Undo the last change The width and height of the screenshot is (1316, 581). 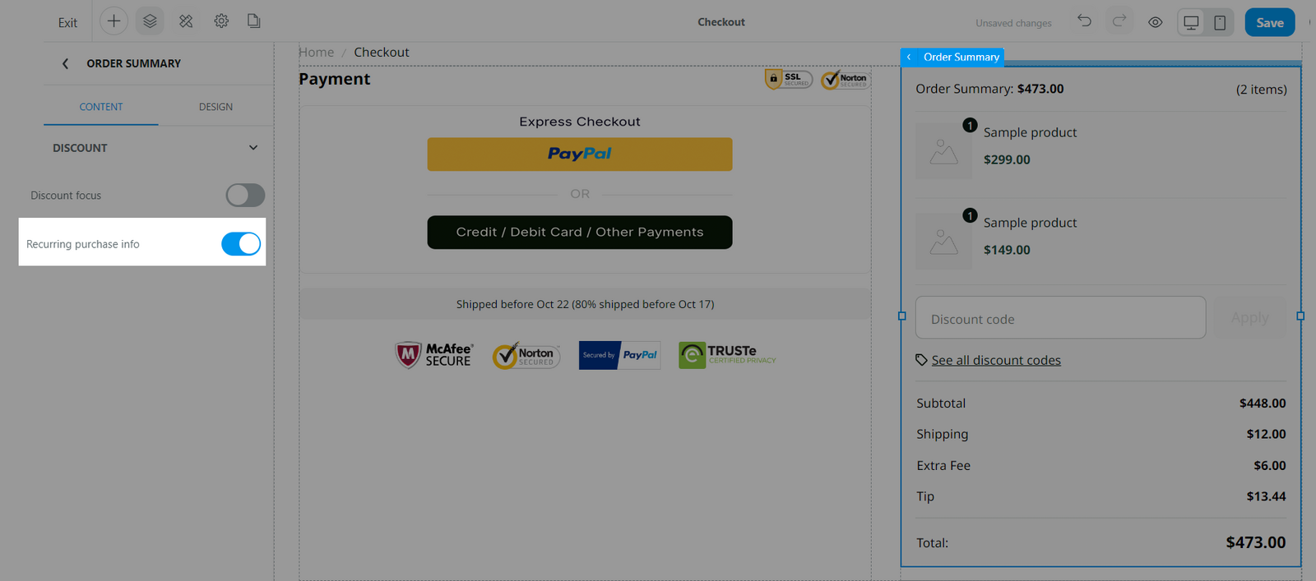coord(1085,21)
